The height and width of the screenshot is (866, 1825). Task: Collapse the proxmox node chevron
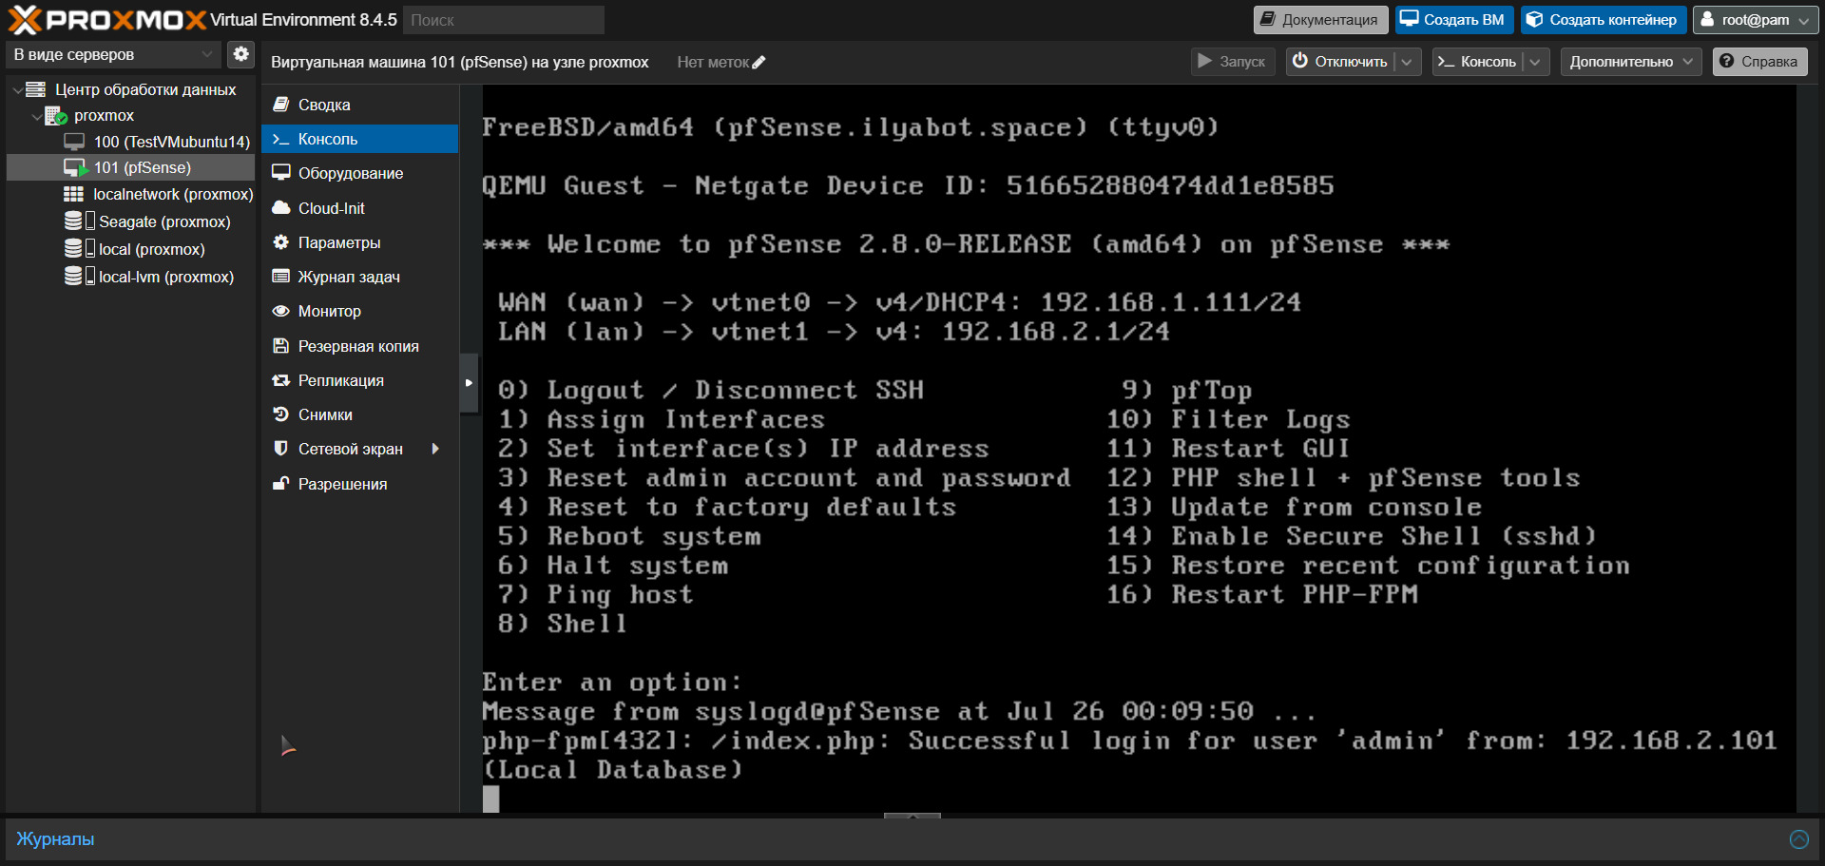(36, 117)
